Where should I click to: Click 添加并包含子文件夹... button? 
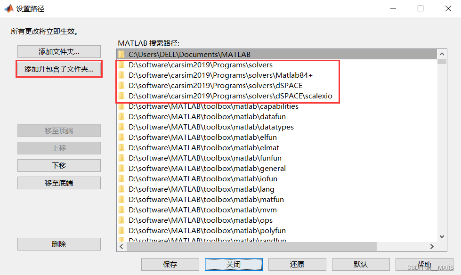(x=59, y=69)
